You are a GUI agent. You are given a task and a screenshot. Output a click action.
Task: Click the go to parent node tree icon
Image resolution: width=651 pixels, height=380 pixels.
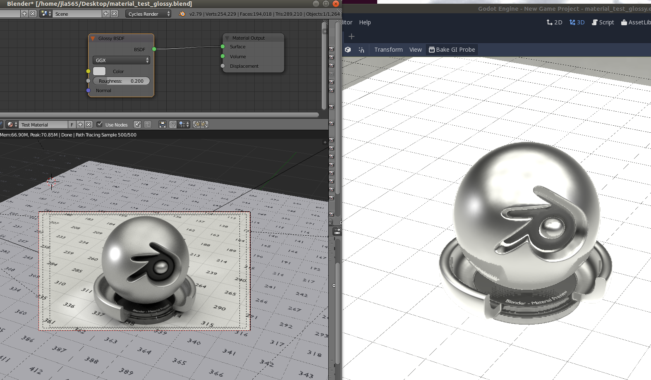(x=148, y=124)
